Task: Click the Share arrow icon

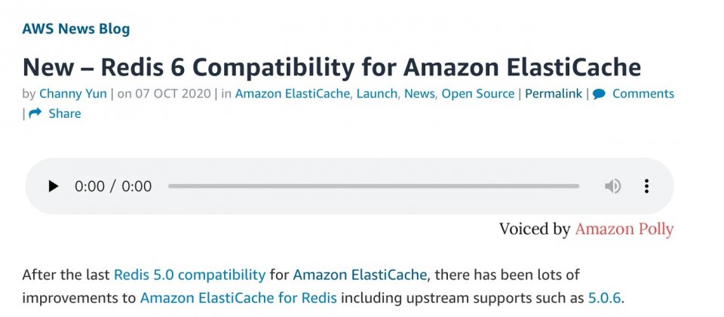Action: 35,113
